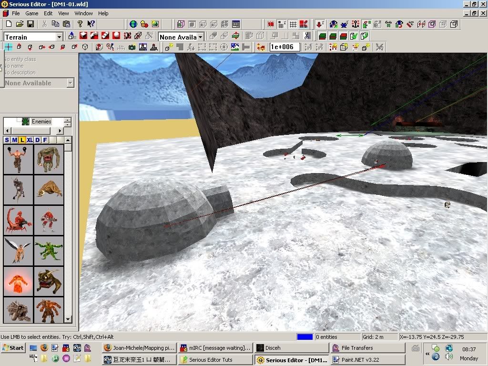Open the Help menu
The width and height of the screenshot is (488, 366).
tap(103, 13)
